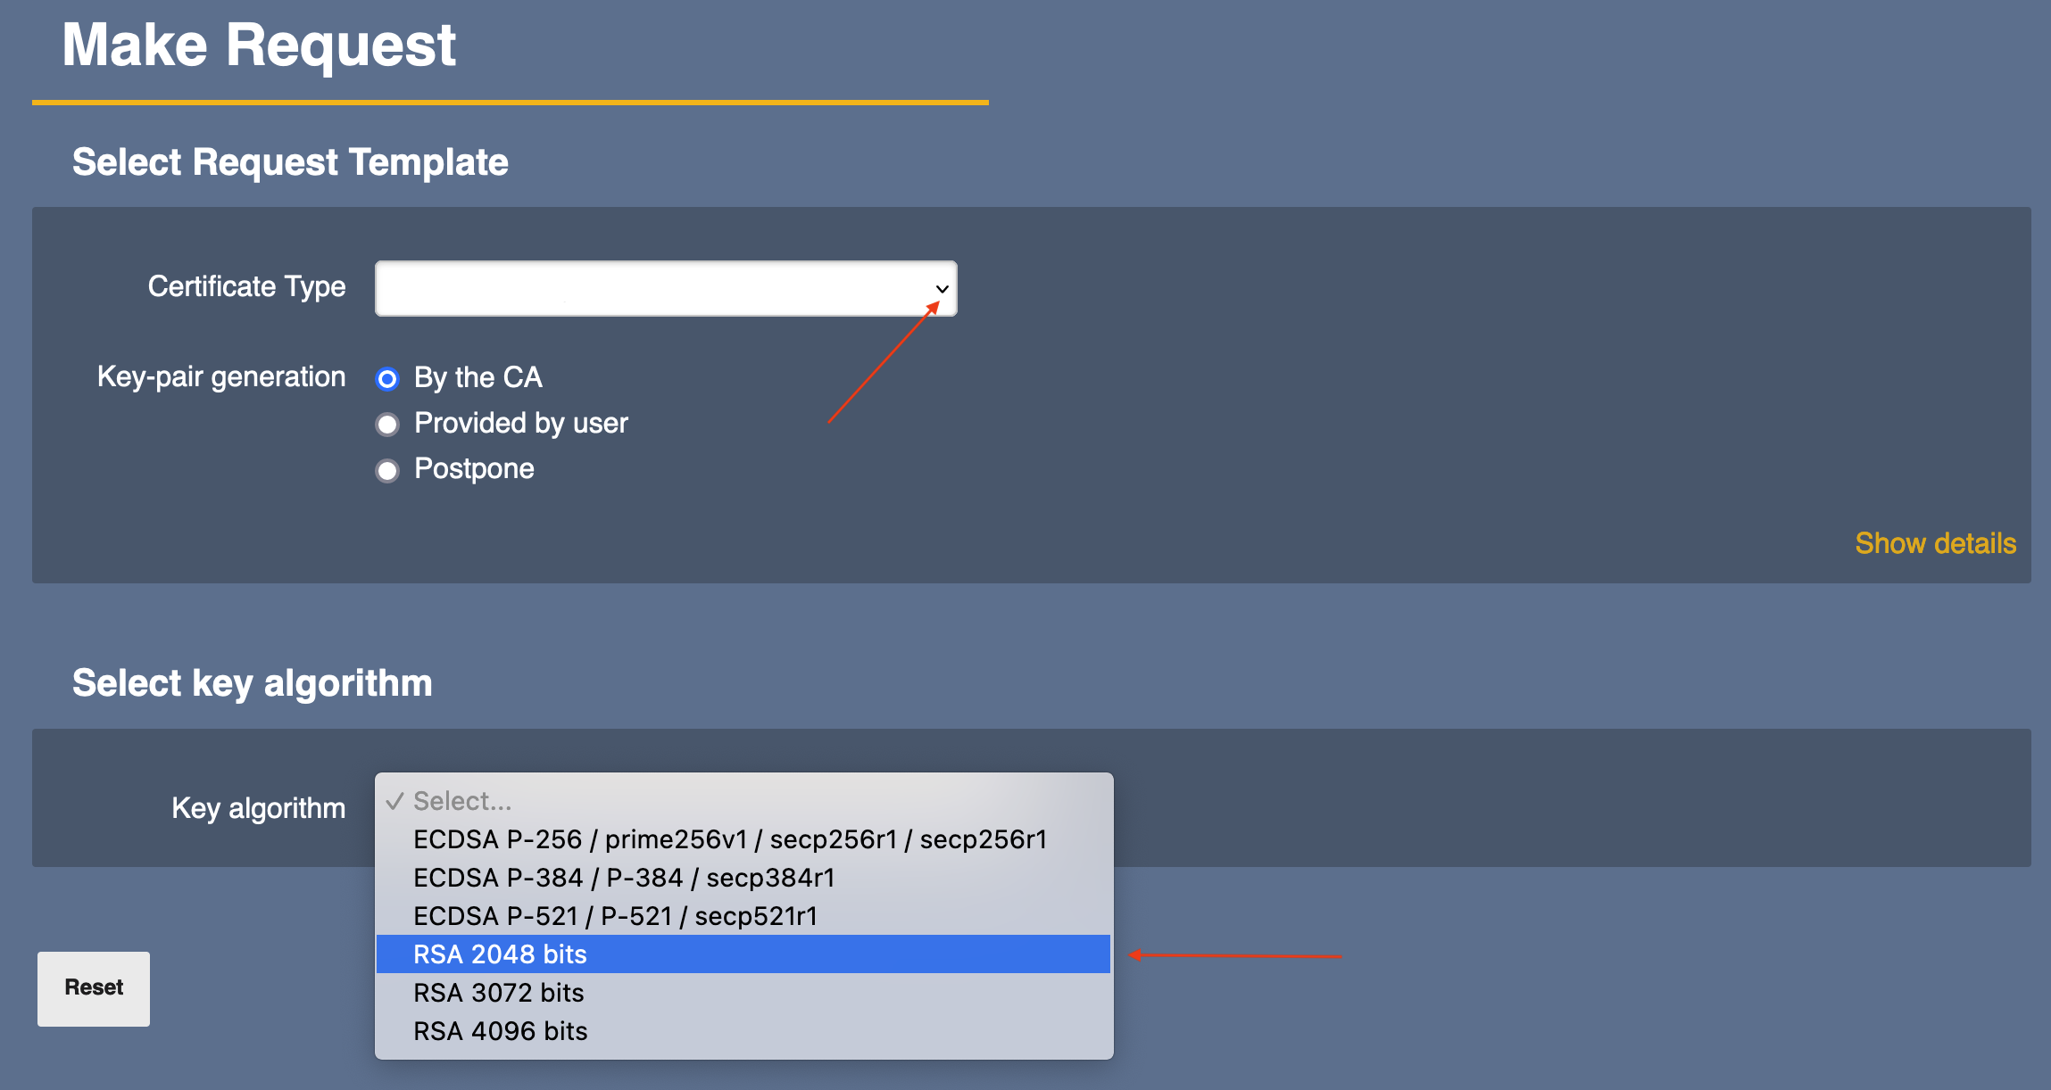Click the Certificate Type chevron arrow
This screenshot has height=1090, width=2051.
click(942, 289)
